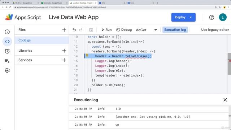Reload the browser page

coord(10,7)
